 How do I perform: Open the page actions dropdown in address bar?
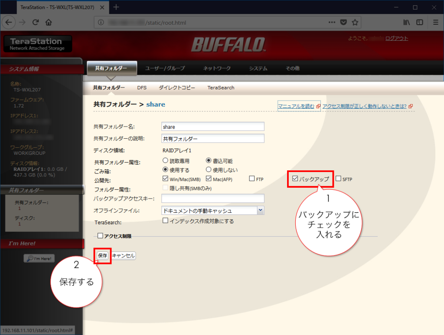click(x=332, y=22)
